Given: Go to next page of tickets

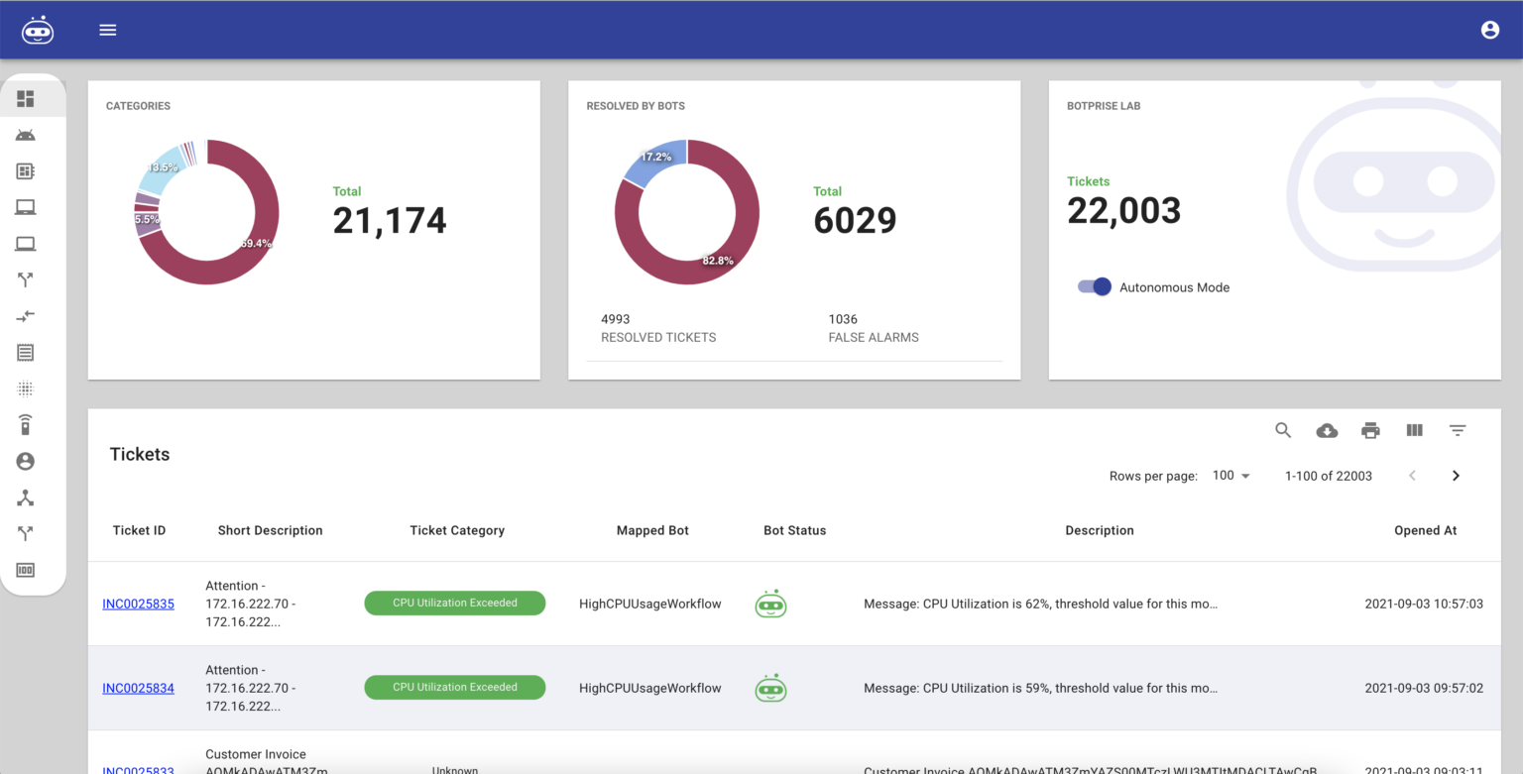Looking at the screenshot, I should tap(1456, 476).
